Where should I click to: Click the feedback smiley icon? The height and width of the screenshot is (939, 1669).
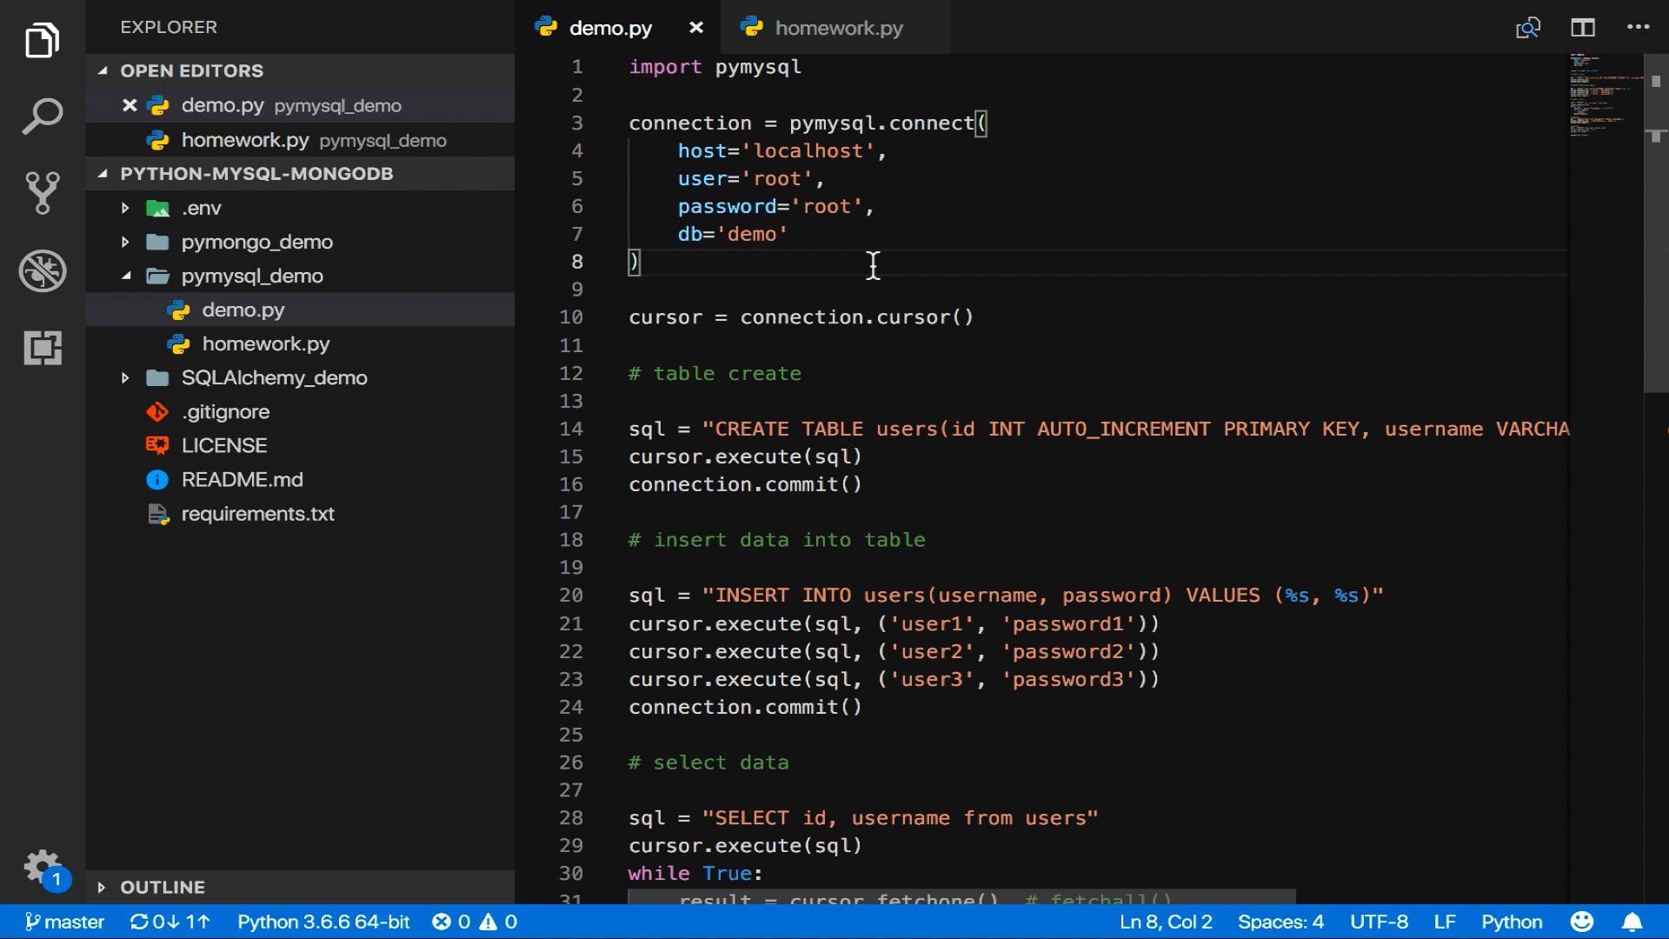[x=1581, y=922]
